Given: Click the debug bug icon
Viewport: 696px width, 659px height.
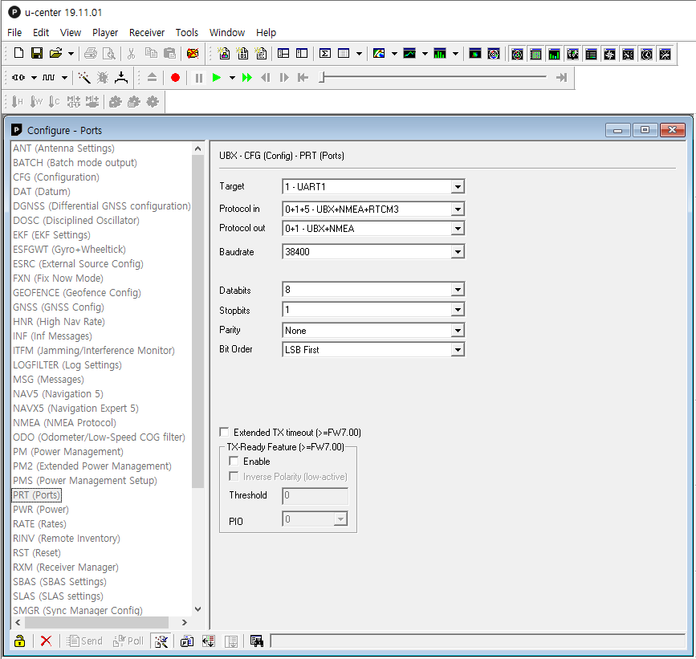Looking at the screenshot, I should (103, 78).
